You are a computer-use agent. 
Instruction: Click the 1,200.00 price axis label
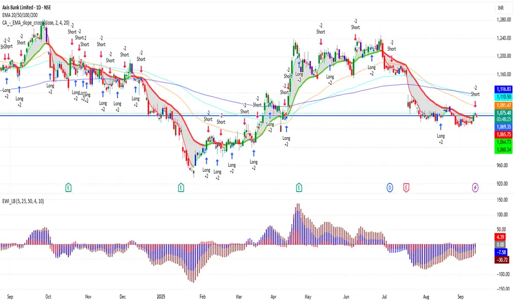click(x=504, y=56)
